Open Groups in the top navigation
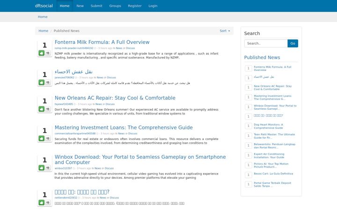337x210 pixels. 115,6
